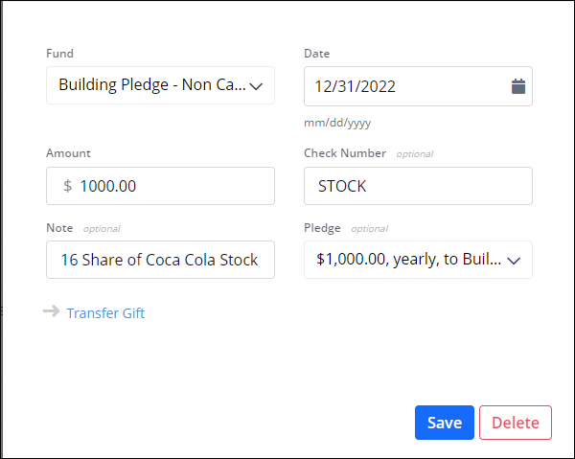The width and height of the screenshot is (575, 459).
Task: Click the Check Number field containing STOCK
Action: point(417,186)
